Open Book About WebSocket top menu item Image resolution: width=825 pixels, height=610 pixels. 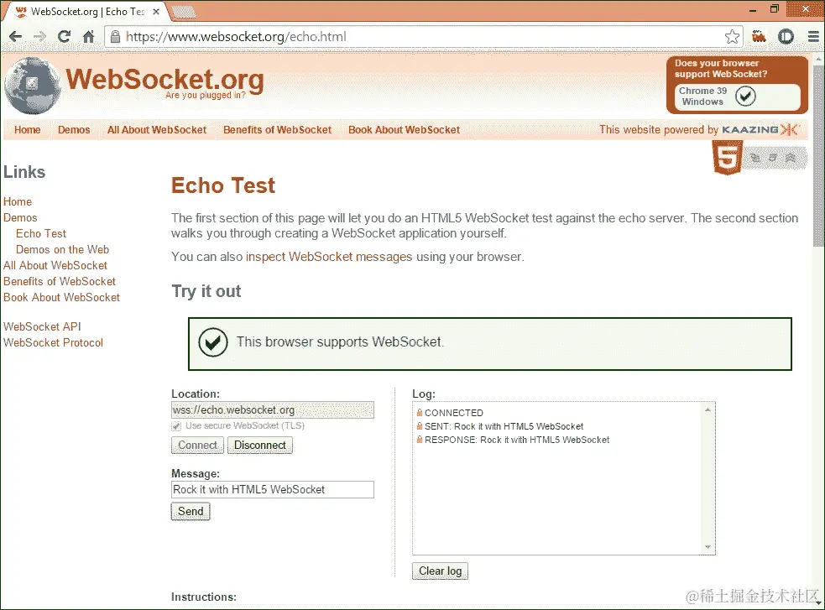404,130
